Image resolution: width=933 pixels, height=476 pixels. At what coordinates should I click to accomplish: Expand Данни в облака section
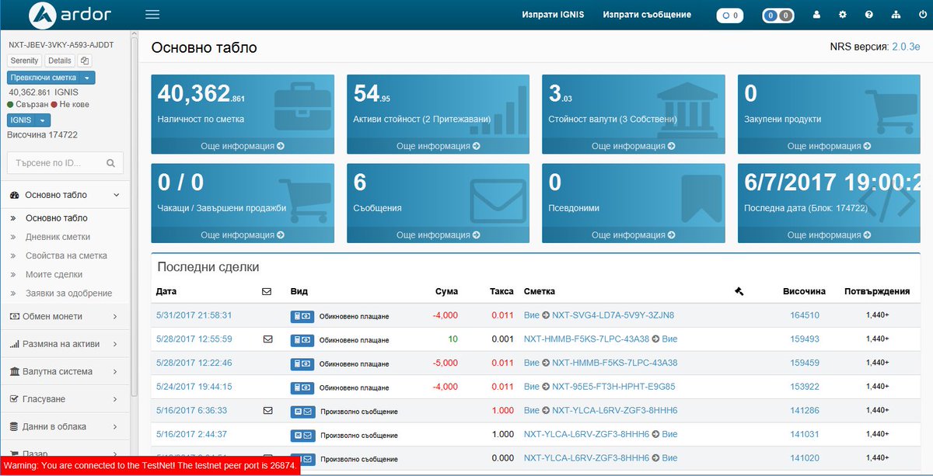click(x=65, y=426)
